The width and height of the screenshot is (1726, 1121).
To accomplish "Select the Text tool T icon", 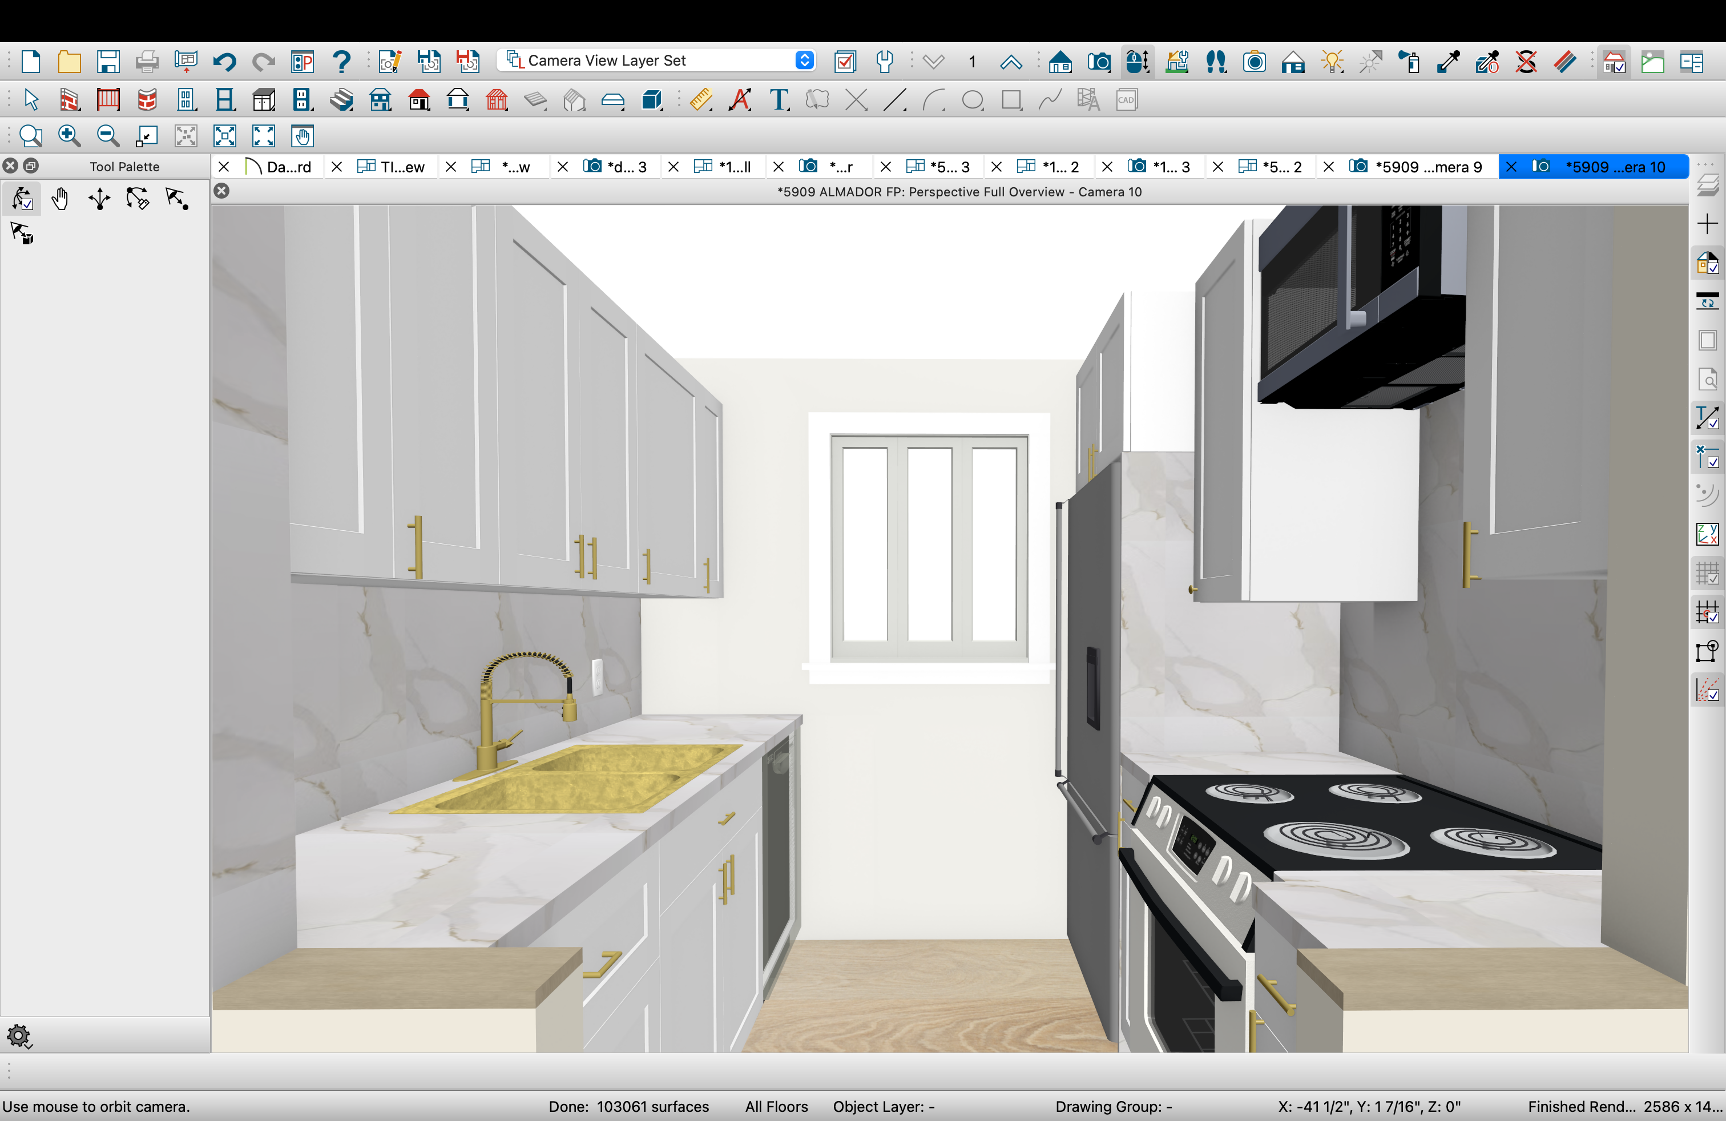I will [x=779, y=99].
